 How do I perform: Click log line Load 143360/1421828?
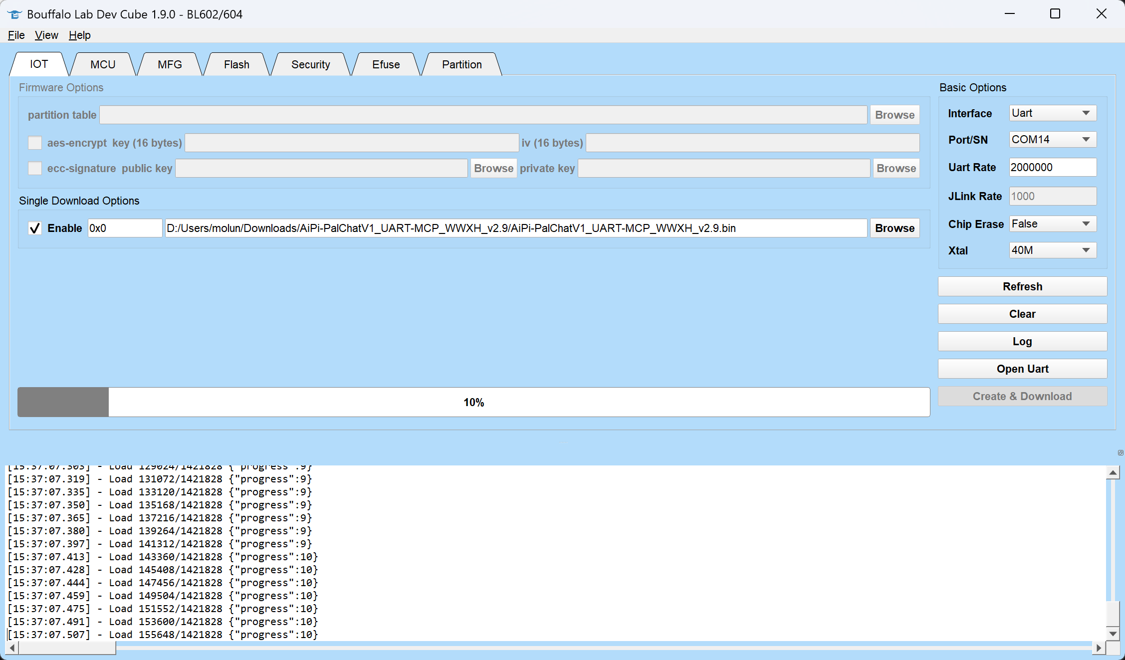pyautogui.click(x=163, y=557)
